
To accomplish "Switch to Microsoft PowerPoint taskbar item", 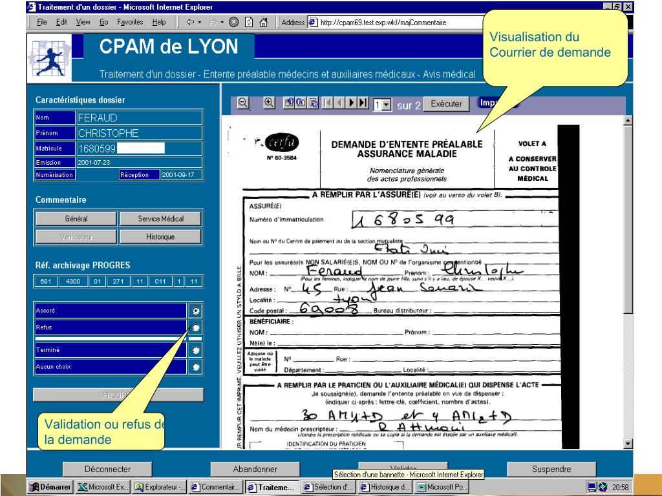I will pyautogui.click(x=442, y=487).
